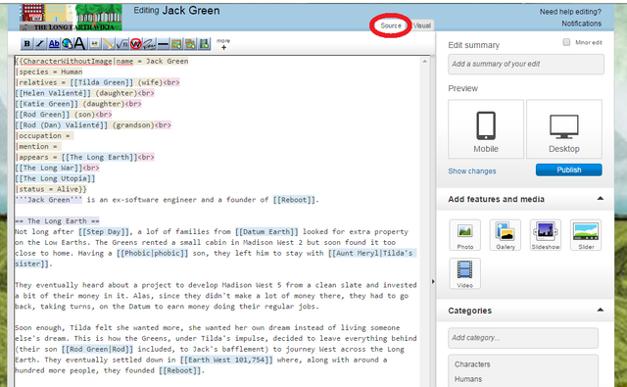Tick the Minor edit checkbox
The height and width of the screenshot is (387, 627).
566,42
